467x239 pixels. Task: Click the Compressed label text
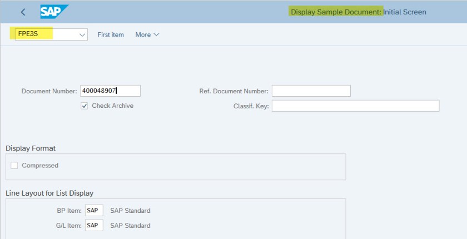[40, 166]
